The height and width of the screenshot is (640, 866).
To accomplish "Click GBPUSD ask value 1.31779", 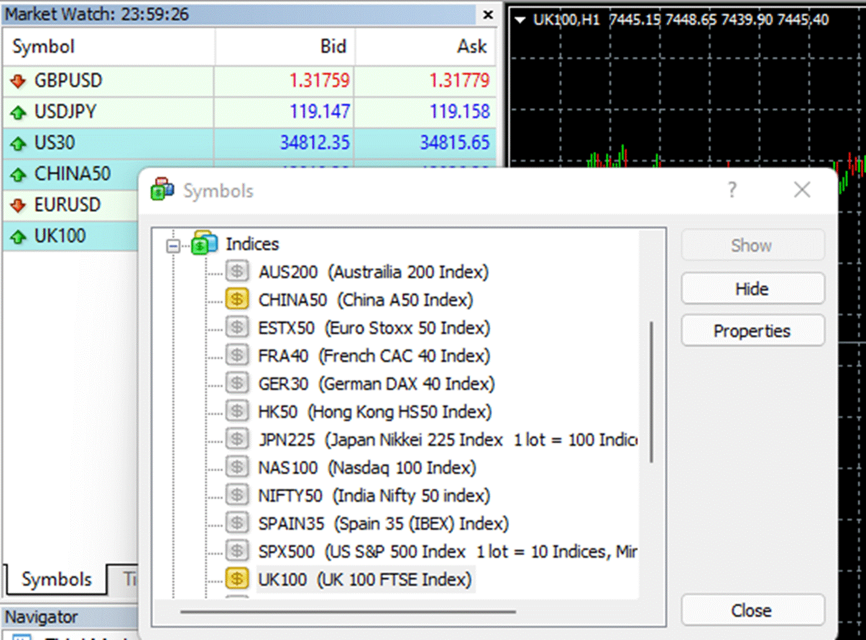I will (x=459, y=81).
